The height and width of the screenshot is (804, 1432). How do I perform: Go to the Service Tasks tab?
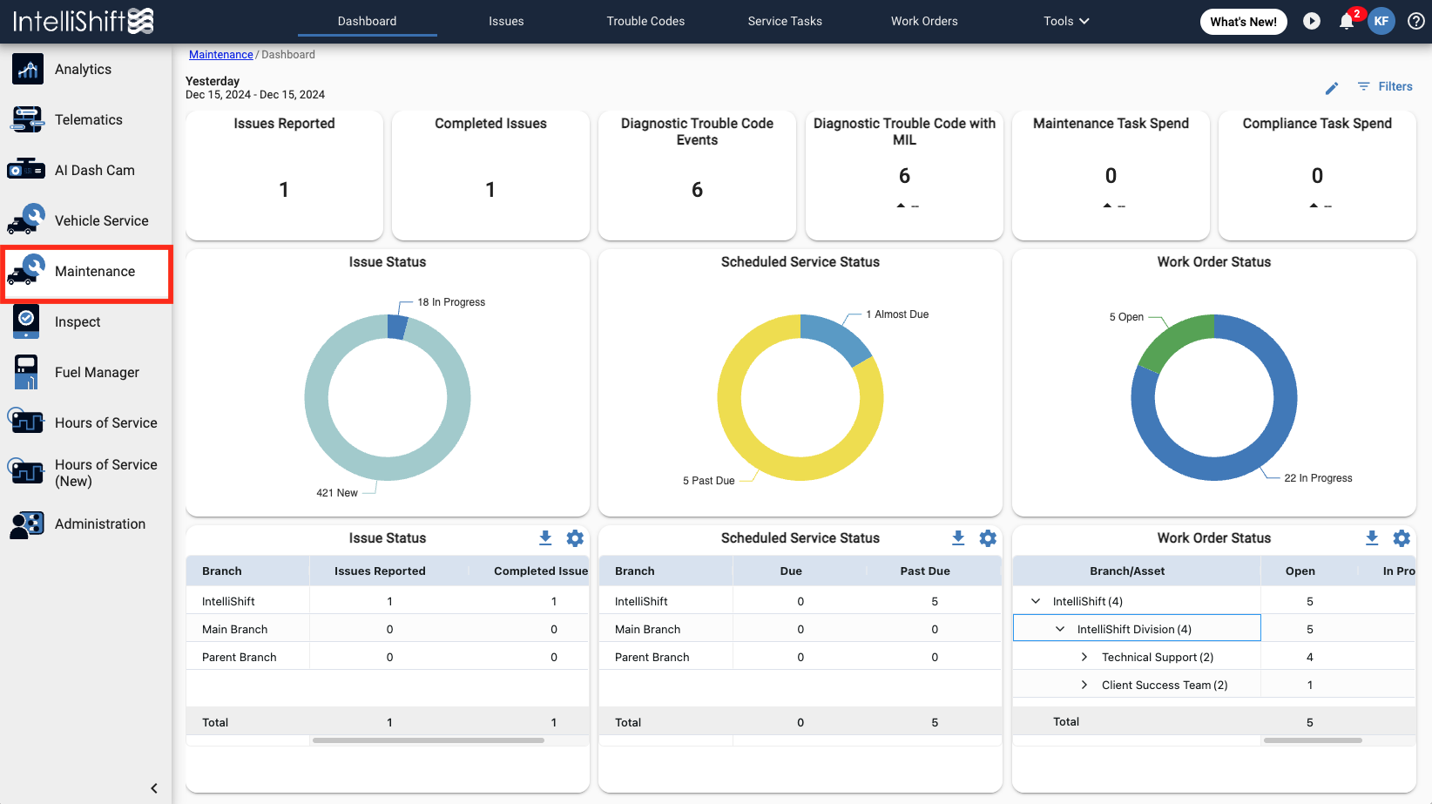[x=785, y=21]
